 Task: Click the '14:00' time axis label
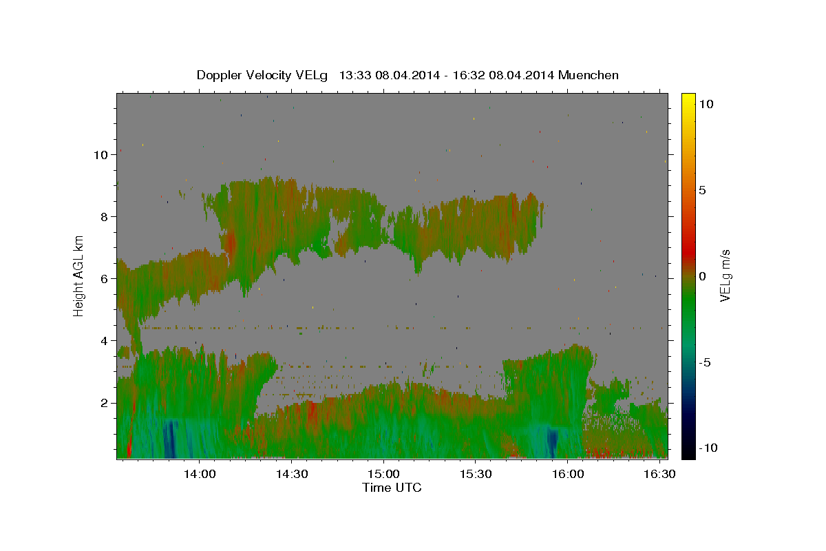point(200,475)
